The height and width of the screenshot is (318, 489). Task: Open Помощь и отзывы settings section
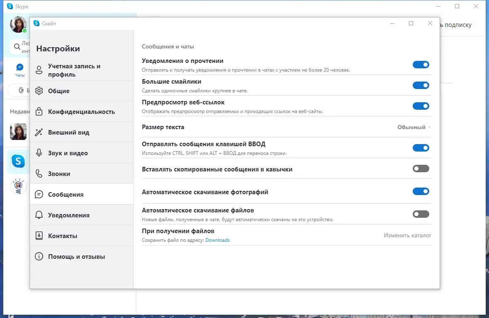pyautogui.click(x=82, y=256)
